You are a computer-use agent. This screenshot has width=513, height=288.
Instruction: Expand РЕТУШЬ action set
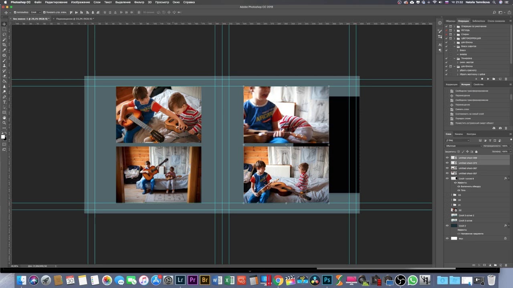(x=454, y=30)
